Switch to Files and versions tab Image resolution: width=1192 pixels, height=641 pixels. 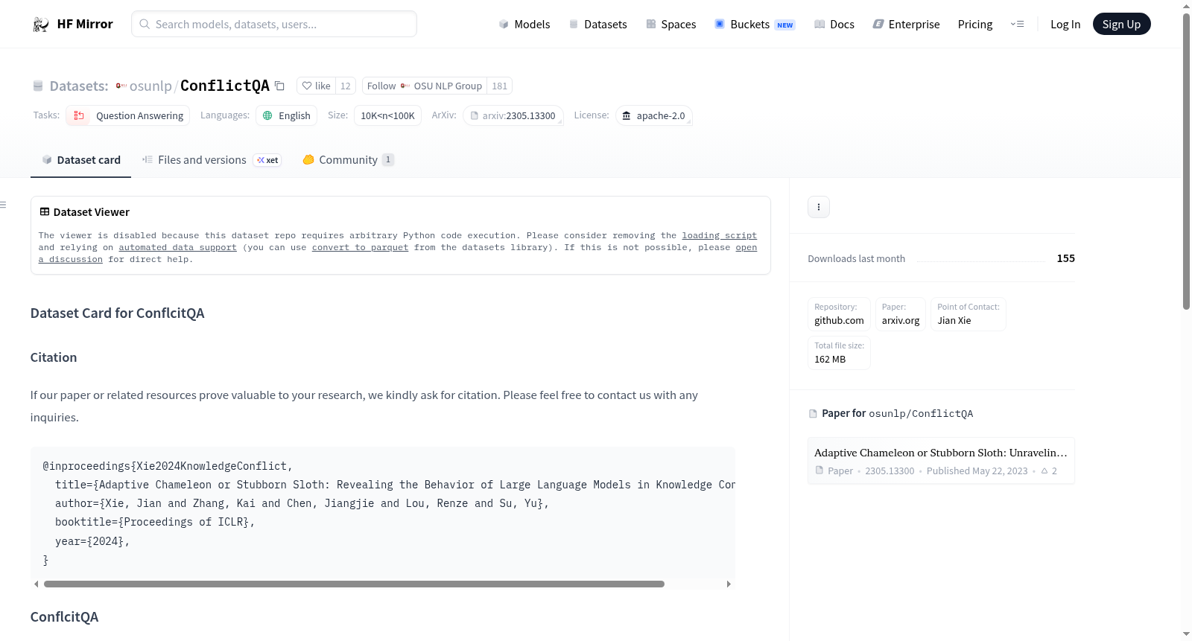click(212, 160)
